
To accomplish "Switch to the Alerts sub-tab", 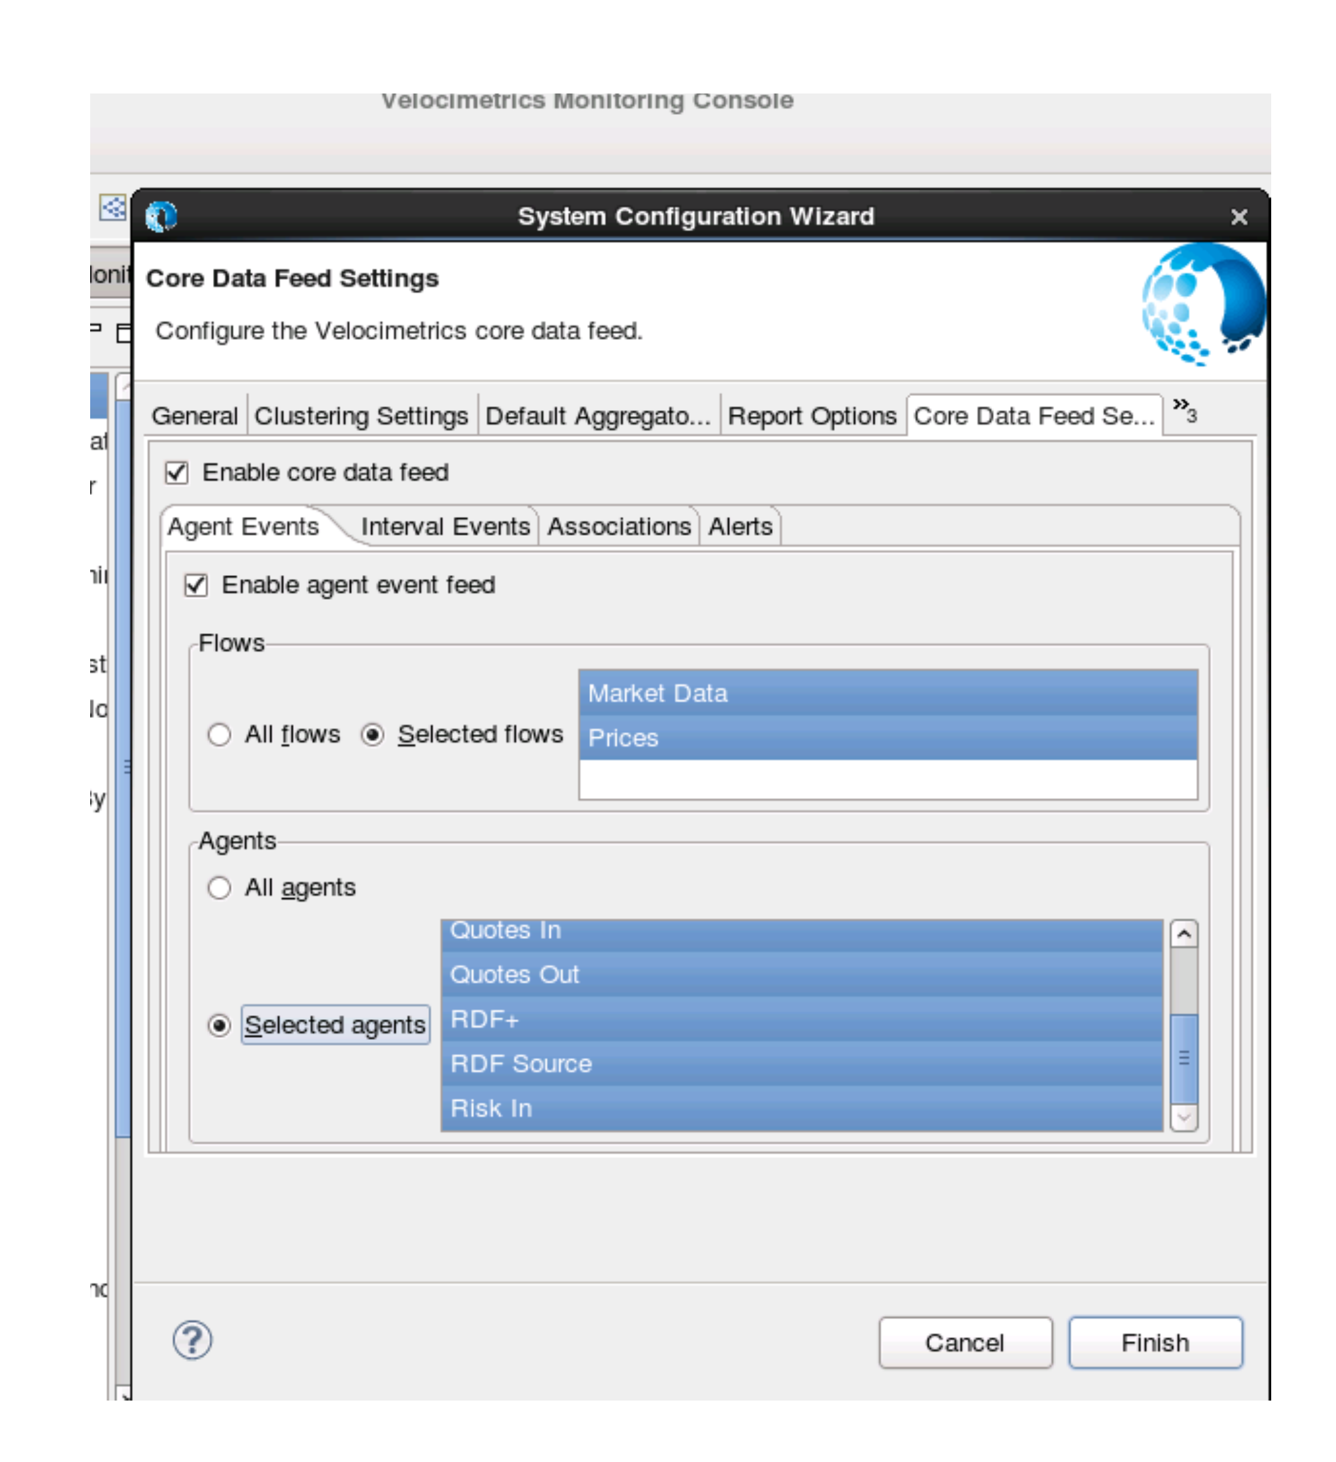I will tap(741, 526).
